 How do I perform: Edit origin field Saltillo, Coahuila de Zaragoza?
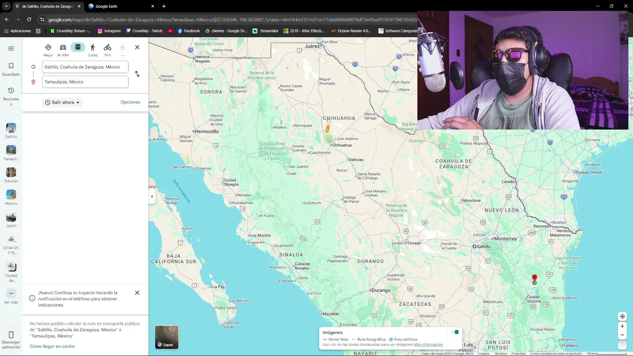tap(85, 67)
